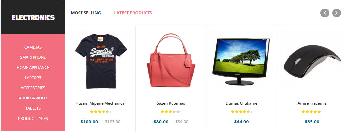Open the SuperDry t-shirt product image
The width and height of the screenshot is (347, 132).
click(x=101, y=61)
